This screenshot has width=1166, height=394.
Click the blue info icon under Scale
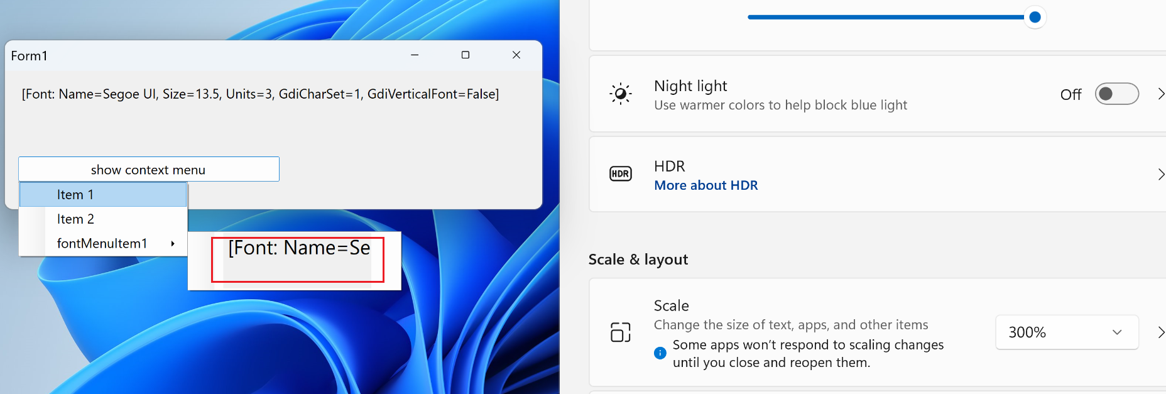(x=660, y=353)
